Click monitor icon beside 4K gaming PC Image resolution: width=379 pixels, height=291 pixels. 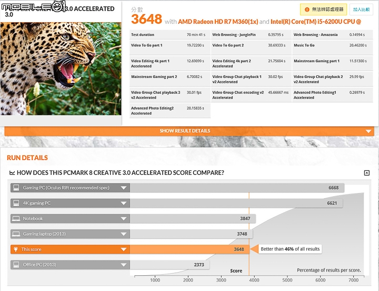coord(16,203)
